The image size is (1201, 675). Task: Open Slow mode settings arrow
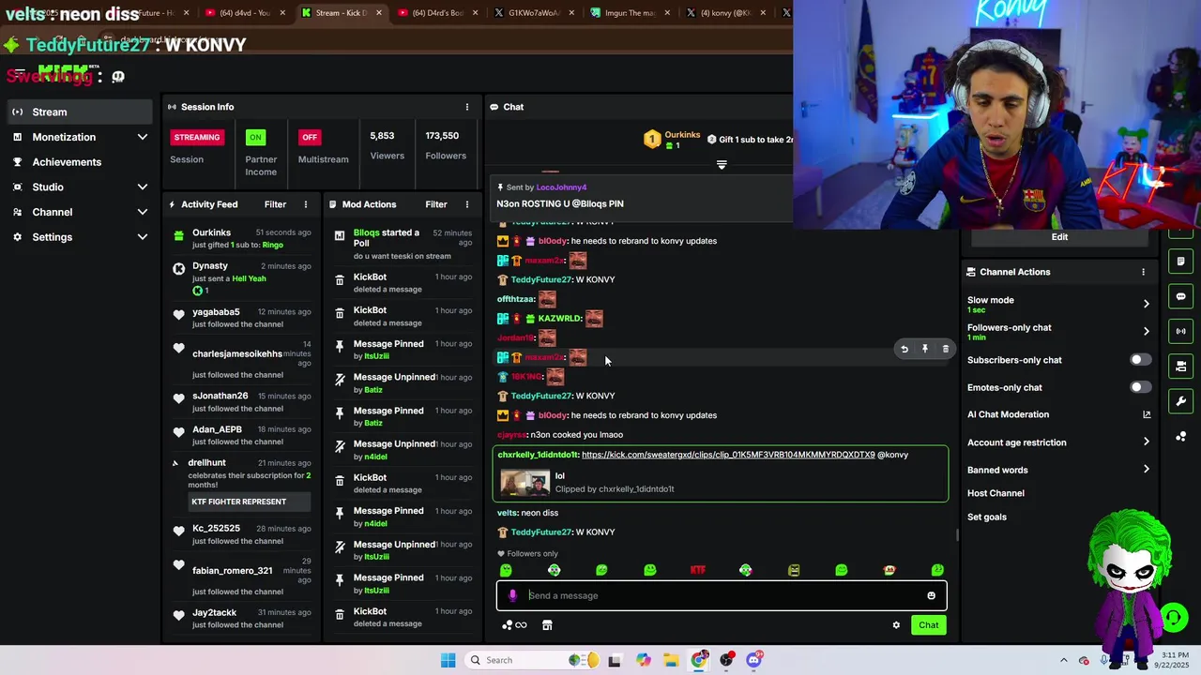(1147, 304)
